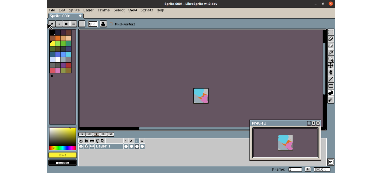Open the Edit menu
This screenshot has width=378, height=173.
click(x=62, y=10)
